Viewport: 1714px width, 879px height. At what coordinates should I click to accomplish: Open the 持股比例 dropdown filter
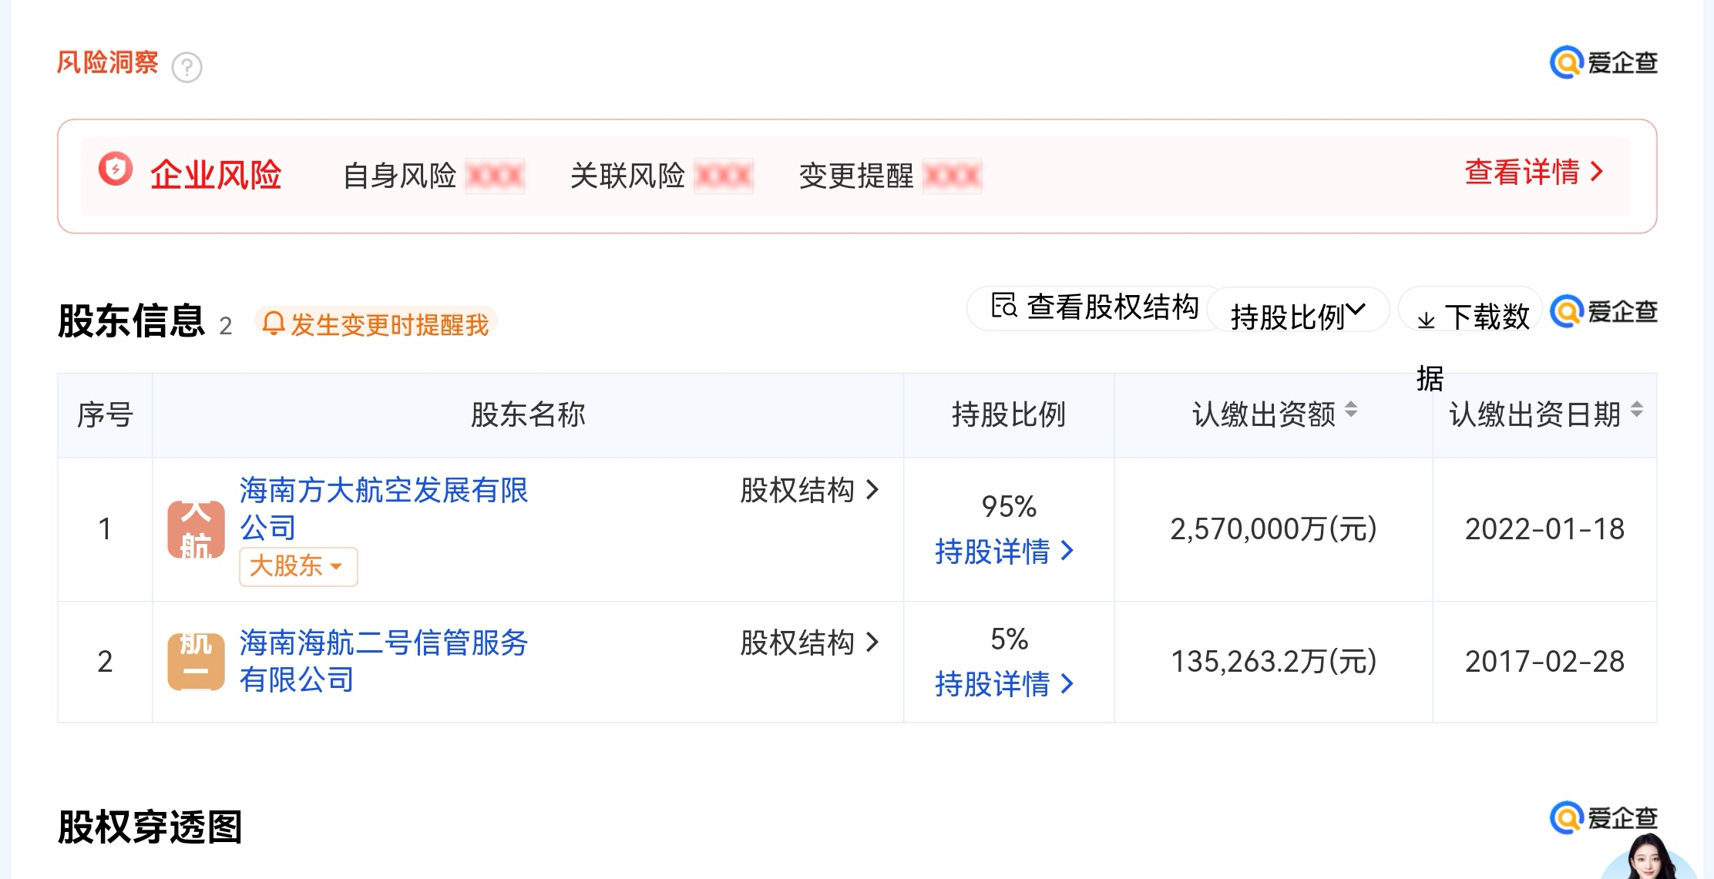click(1298, 315)
